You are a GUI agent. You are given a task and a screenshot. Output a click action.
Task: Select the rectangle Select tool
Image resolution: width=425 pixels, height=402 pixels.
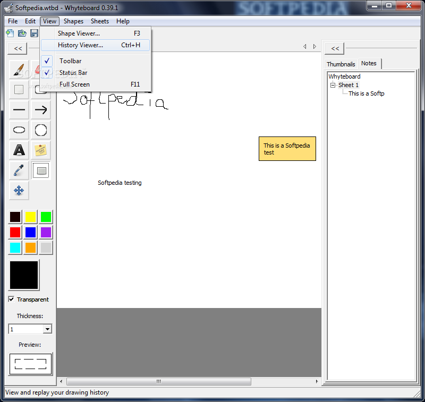pos(41,170)
